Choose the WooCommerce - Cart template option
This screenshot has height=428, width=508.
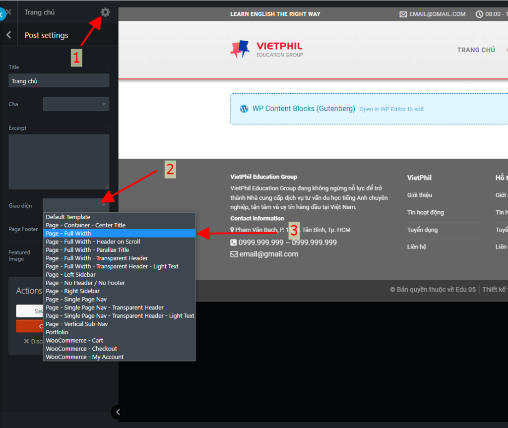point(74,340)
